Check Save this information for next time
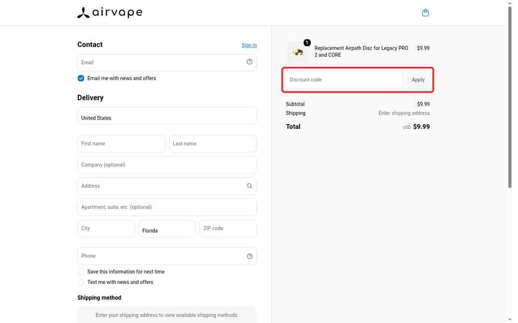This screenshot has width=518, height=323. (x=81, y=271)
